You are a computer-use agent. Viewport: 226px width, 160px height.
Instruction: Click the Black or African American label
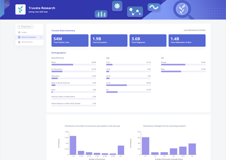point(60,83)
